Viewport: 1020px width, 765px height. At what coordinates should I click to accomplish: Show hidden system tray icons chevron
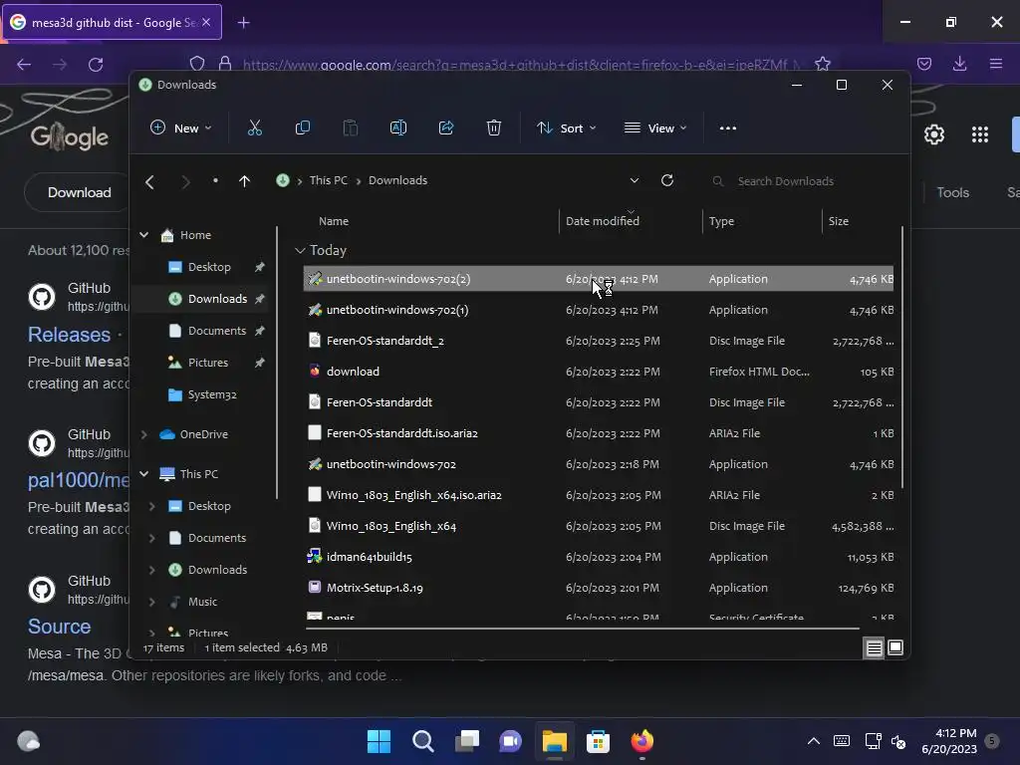(813, 741)
